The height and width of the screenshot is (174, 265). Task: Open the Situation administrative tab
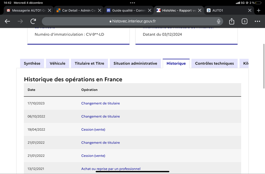(x=135, y=63)
